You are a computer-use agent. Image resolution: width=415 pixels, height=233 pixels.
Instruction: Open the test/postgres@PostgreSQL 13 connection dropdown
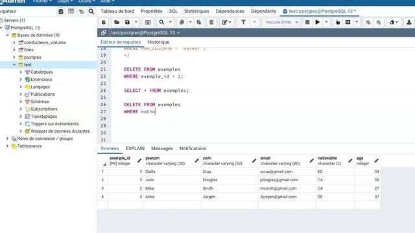point(145,32)
